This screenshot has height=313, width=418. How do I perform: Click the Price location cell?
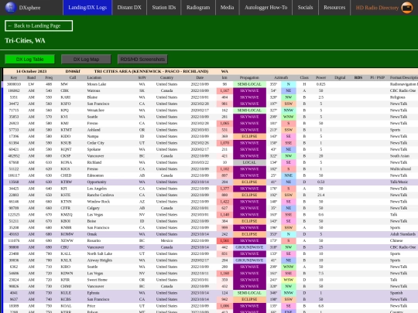(x=91, y=306)
